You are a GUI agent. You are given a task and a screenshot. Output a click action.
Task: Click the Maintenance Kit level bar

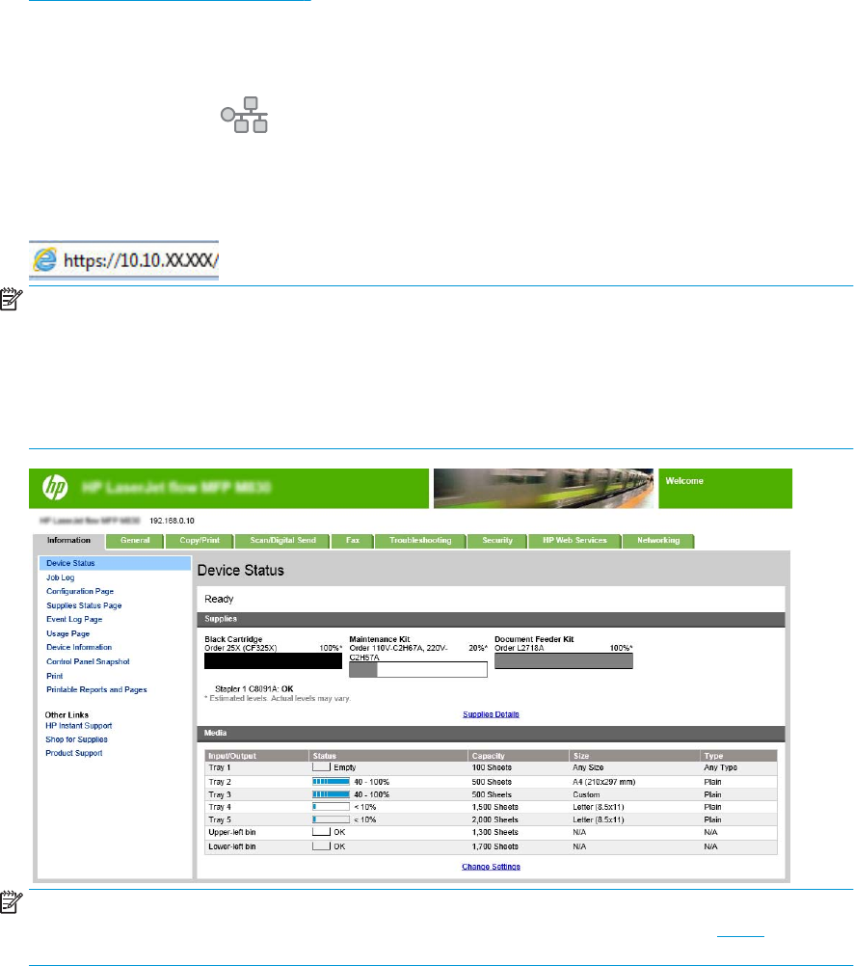point(418,670)
